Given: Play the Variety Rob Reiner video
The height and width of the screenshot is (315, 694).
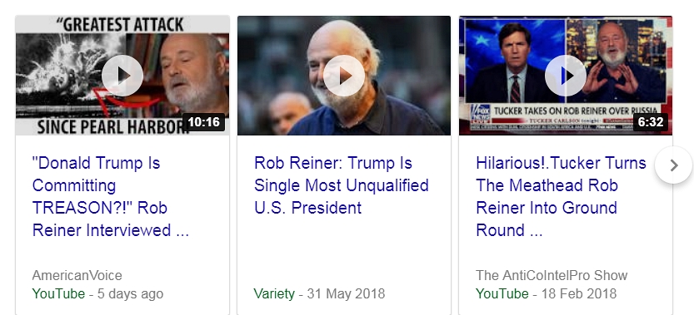Looking at the screenshot, I should click(x=344, y=76).
